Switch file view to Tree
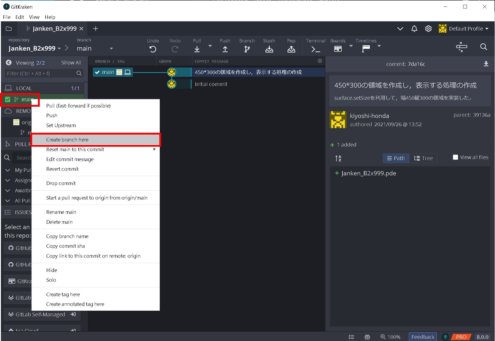 click(x=423, y=158)
